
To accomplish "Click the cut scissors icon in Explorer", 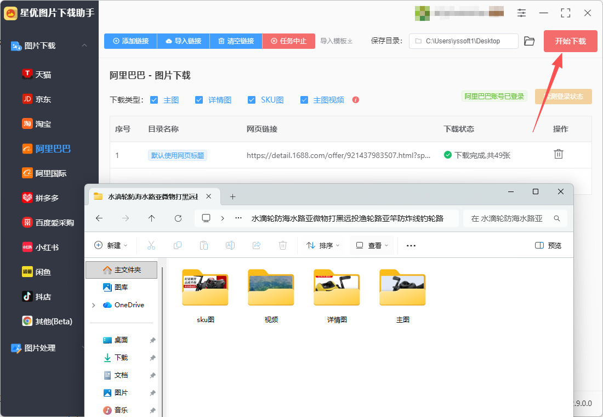I will pyautogui.click(x=151, y=245).
